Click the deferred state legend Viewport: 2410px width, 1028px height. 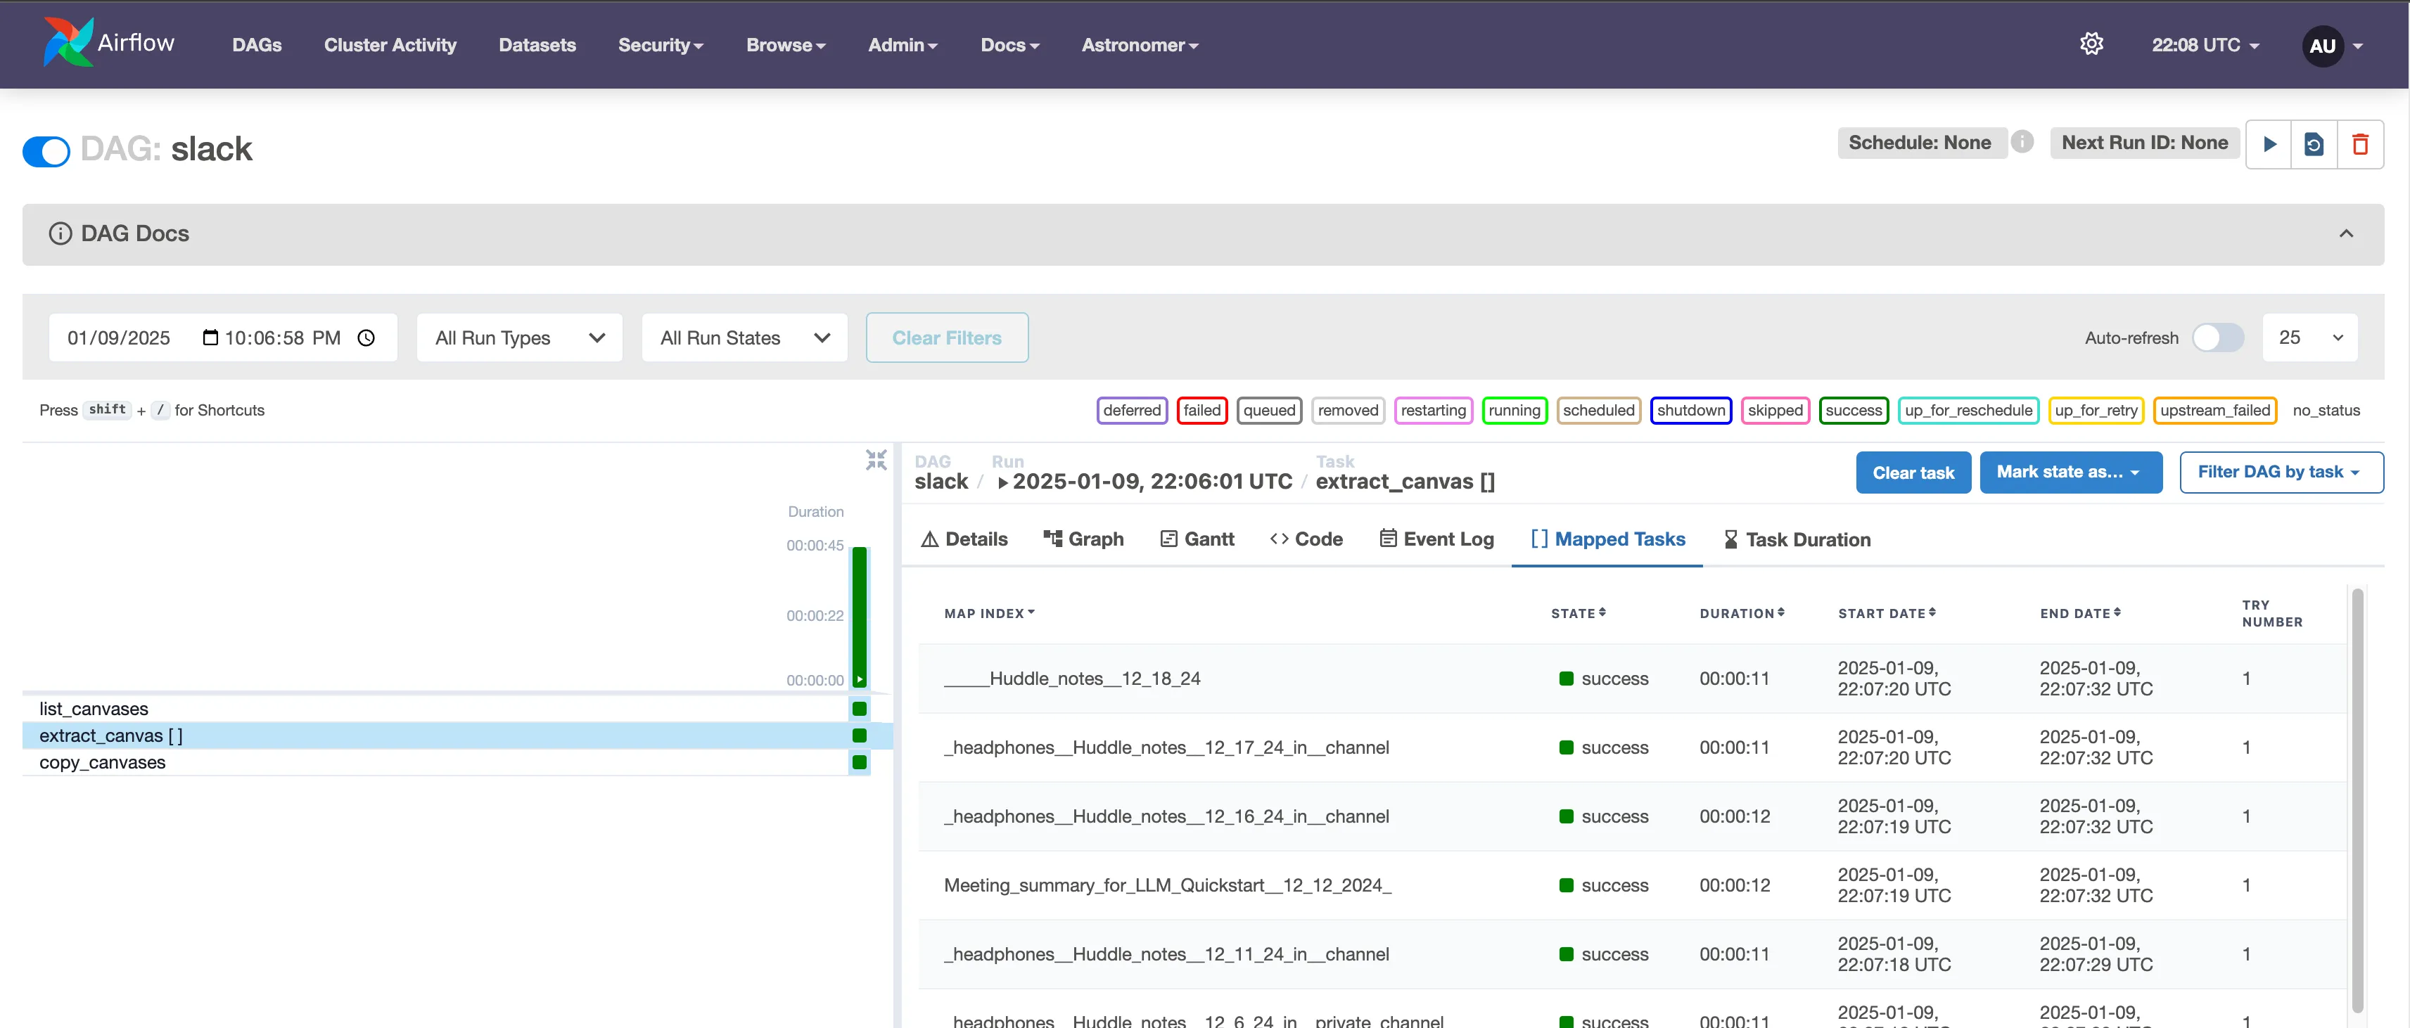click(1131, 410)
